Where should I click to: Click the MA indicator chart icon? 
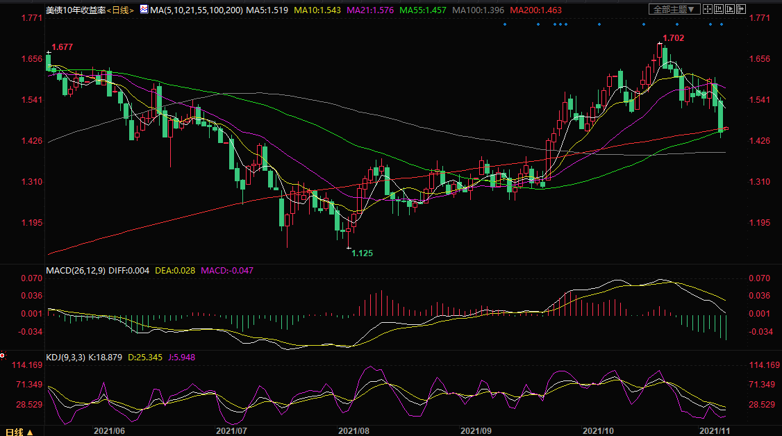144,10
